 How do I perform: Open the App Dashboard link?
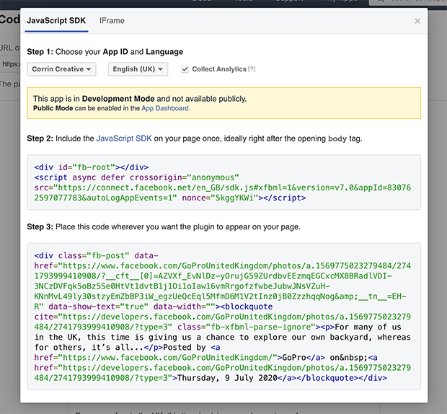pos(166,108)
